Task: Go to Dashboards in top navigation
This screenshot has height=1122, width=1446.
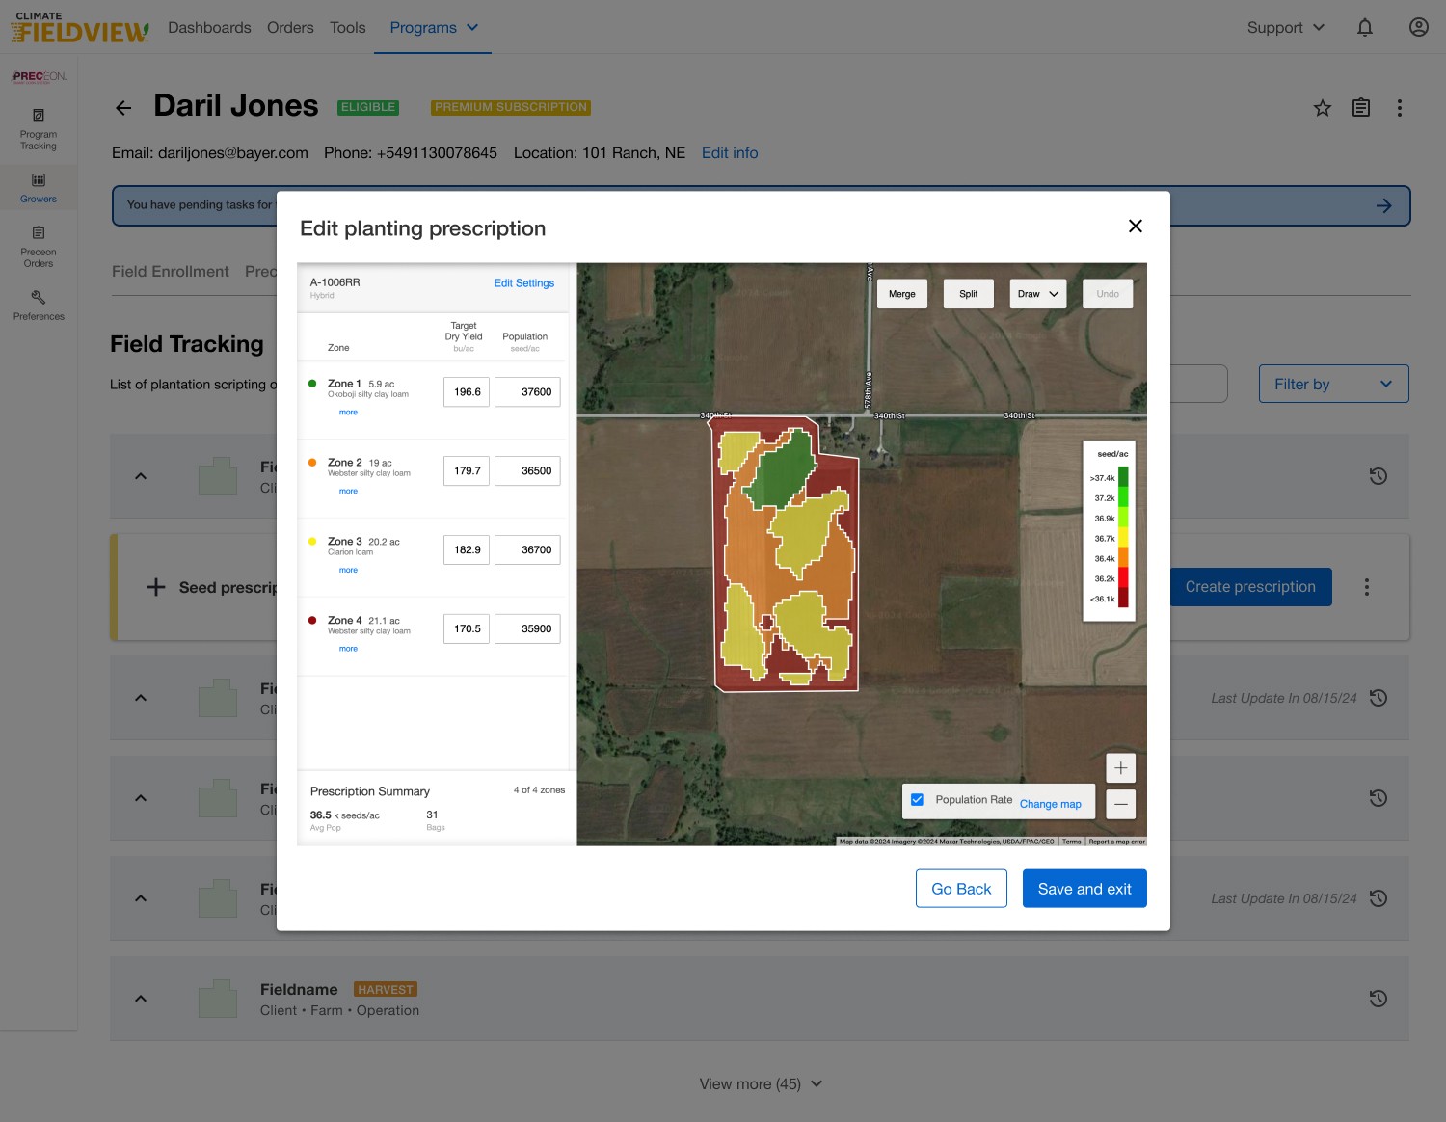Action: click(209, 27)
